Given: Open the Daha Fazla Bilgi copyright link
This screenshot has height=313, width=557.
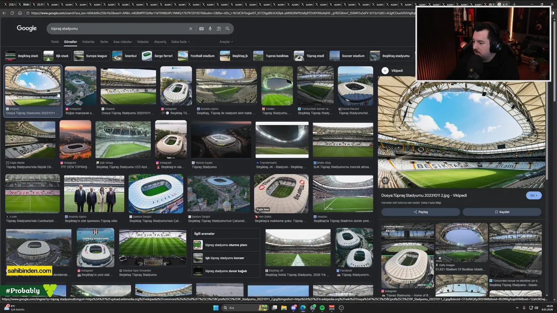Looking at the screenshot, I should point(431,203).
